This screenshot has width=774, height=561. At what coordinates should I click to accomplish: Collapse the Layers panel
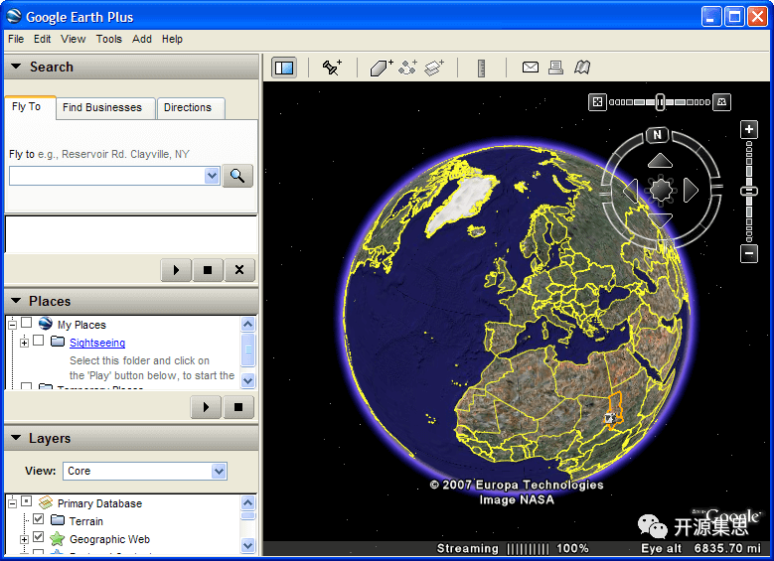[16, 438]
